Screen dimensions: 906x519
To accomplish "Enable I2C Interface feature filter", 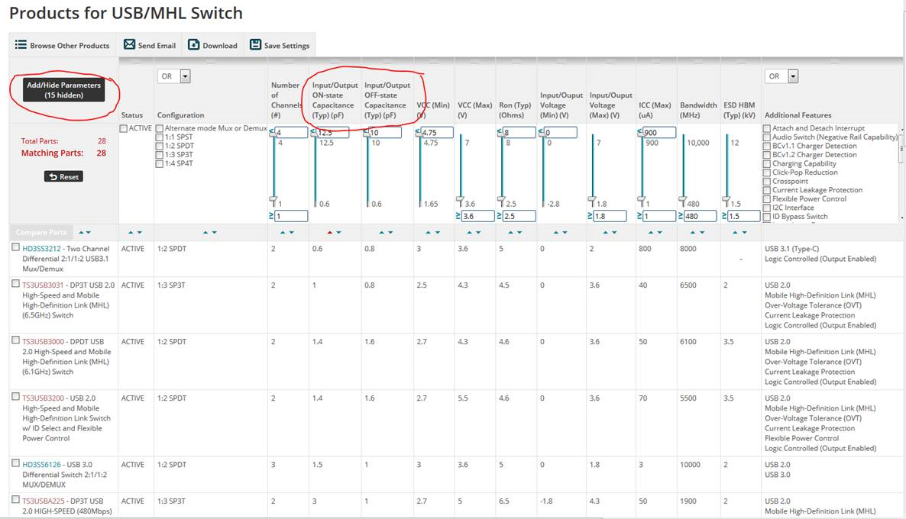I will (767, 208).
